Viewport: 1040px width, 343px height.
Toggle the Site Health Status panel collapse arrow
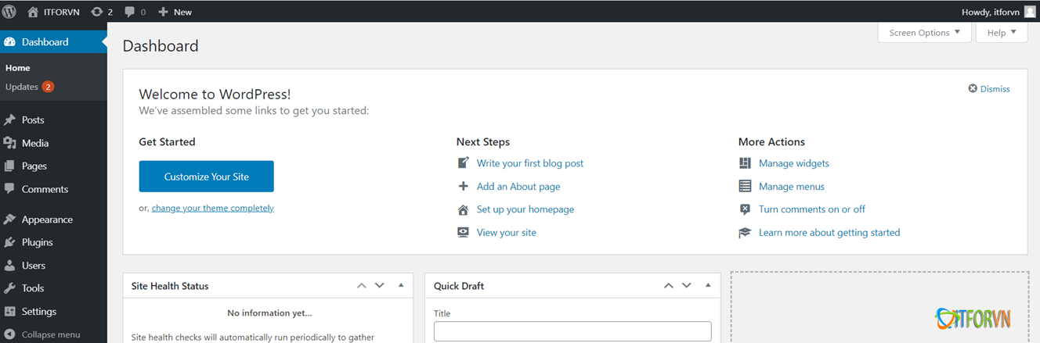(x=401, y=286)
